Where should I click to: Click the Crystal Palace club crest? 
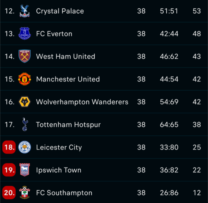coord(24,11)
